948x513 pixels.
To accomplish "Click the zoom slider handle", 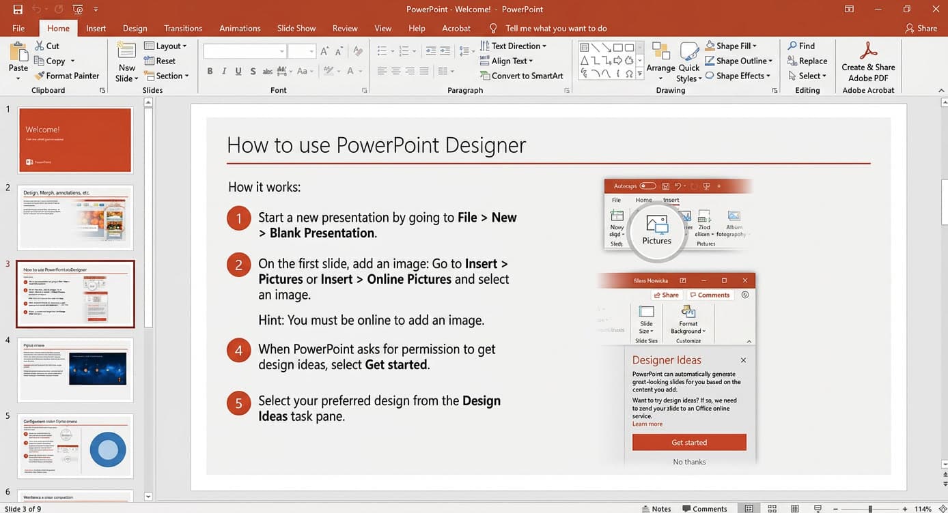I will click(869, 509).
